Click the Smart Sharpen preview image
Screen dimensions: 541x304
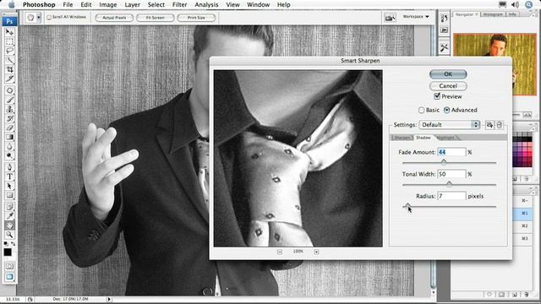[x=298, y=158]
